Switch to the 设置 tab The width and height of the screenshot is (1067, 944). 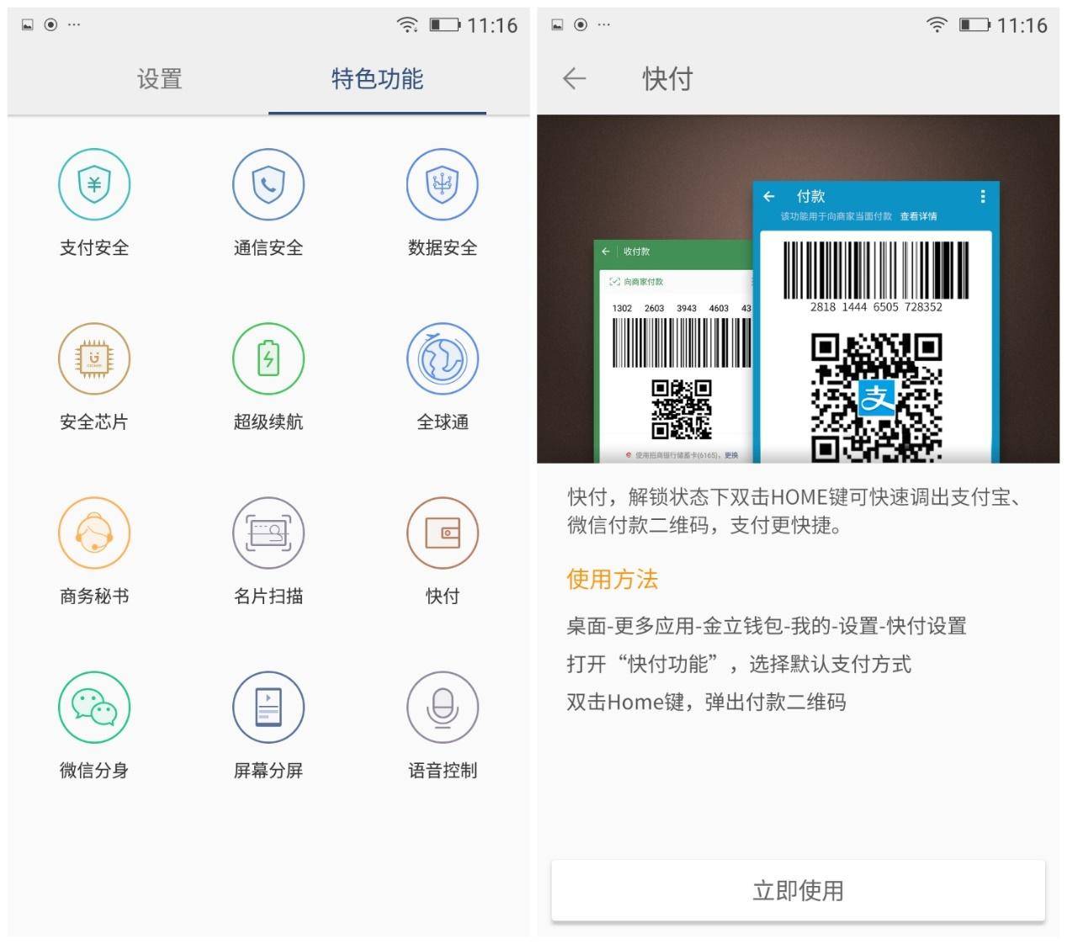tap(160, 79)
